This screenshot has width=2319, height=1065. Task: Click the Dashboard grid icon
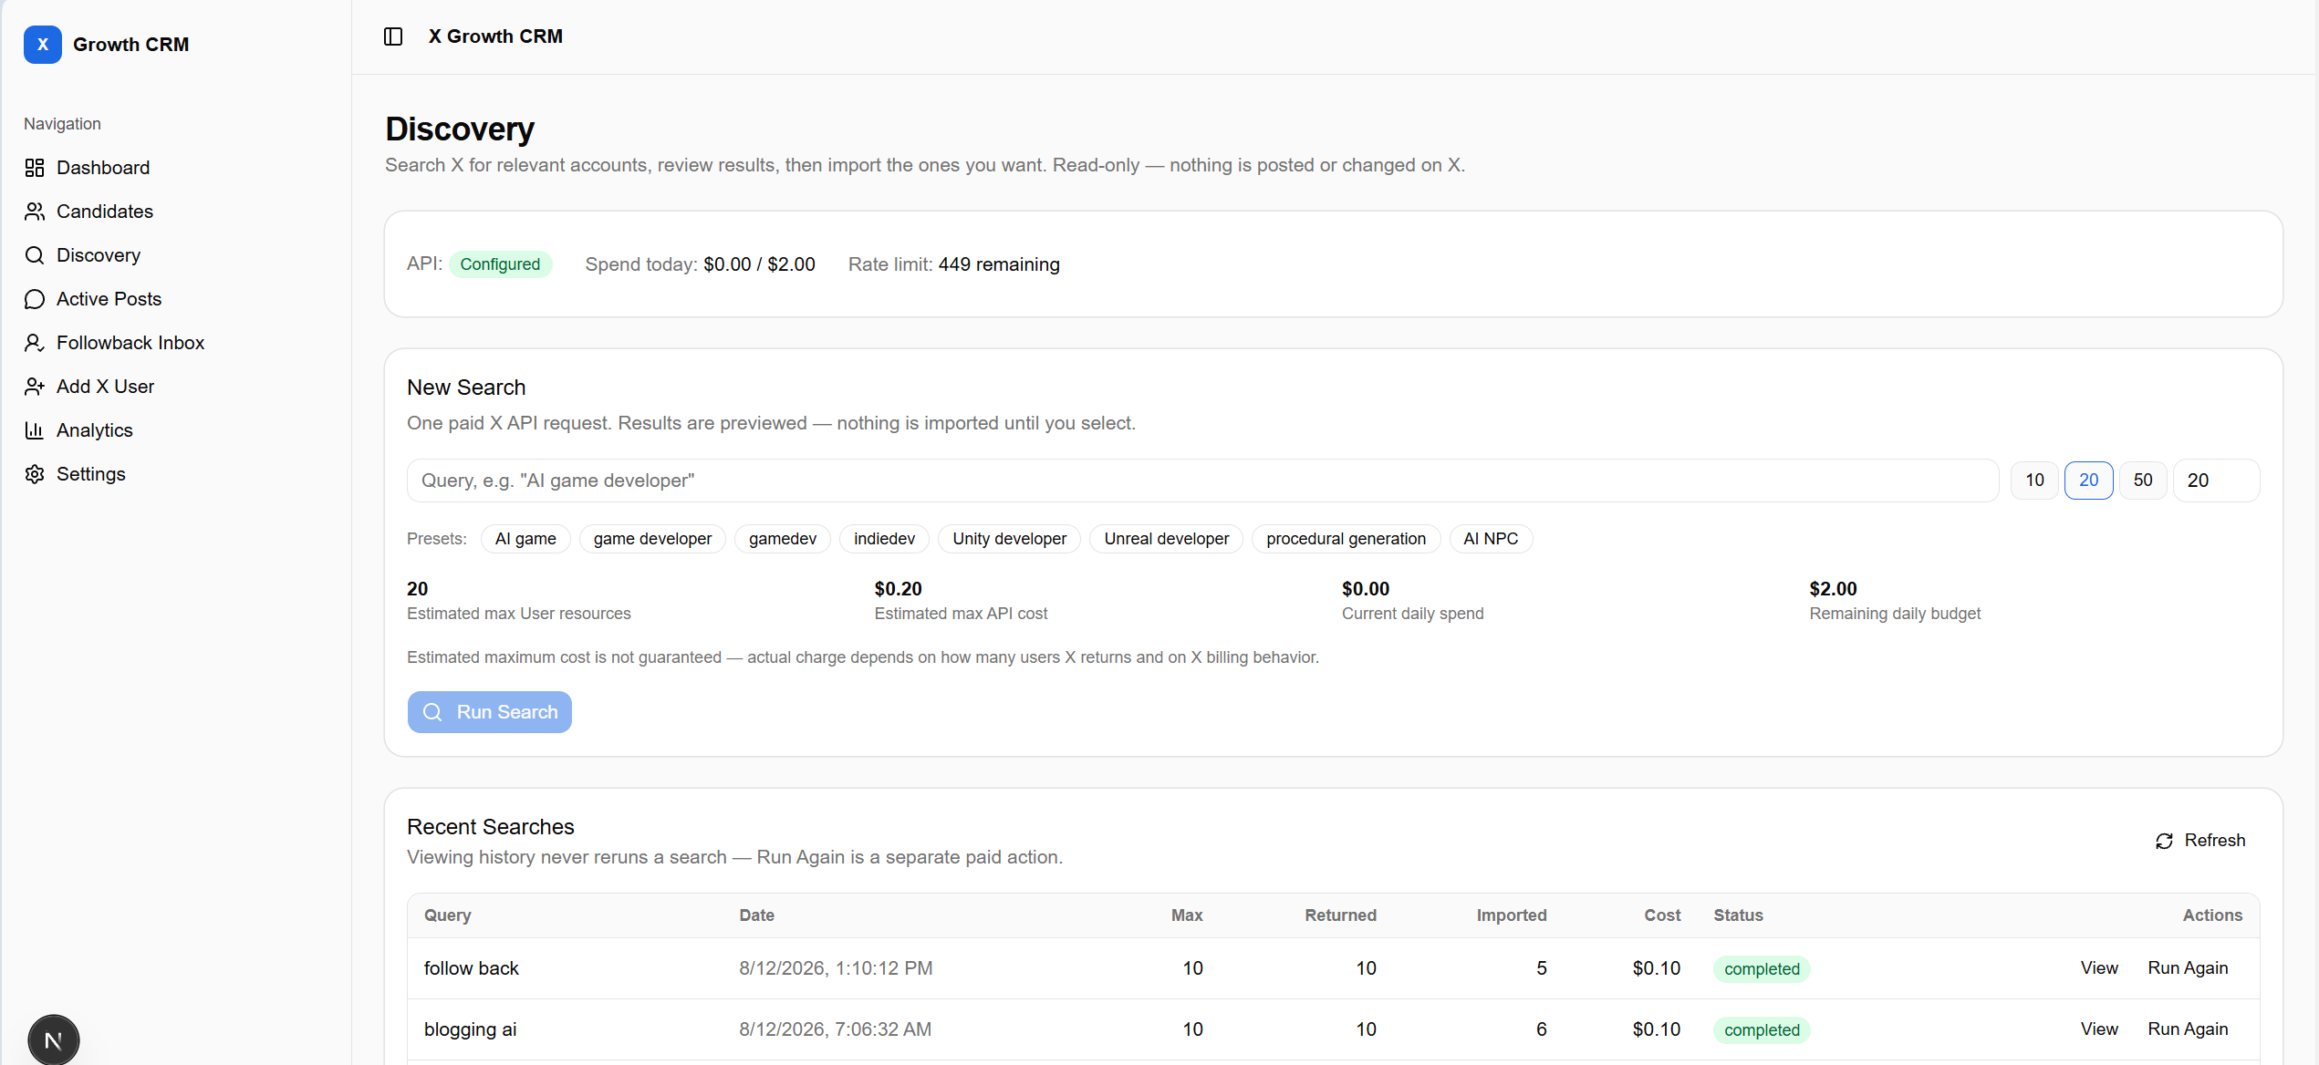tap(35, 168)
